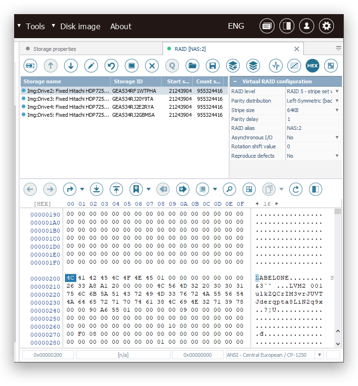Click the 0x00000200 offset field in status bar
The height and width of the screenshot is (386, 358).
pyautogui.click(x=48, y=355)
